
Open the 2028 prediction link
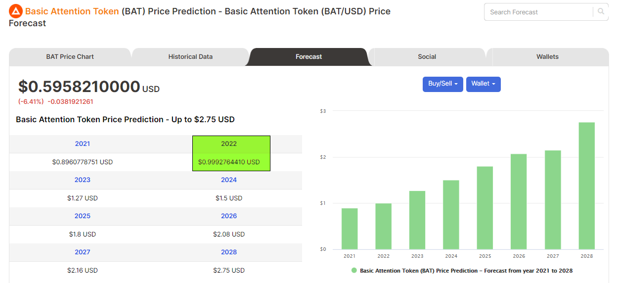pos(229,252)
